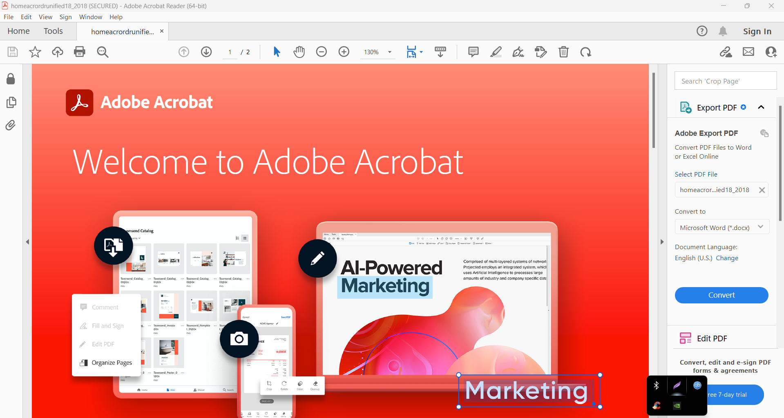Click the qBittorrent tray icon
Viewport: 784px width, 418px height.
pyautogui.click(x=697, y=385)
